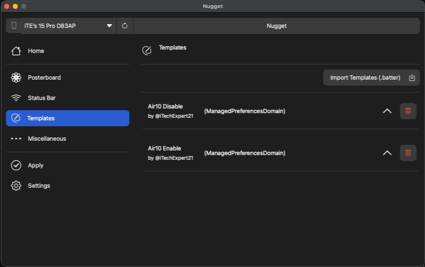Click ManagedPreferencesDomain text on Air10 Disable row
Screen dimensions: 425x267
tap(244, 111)
